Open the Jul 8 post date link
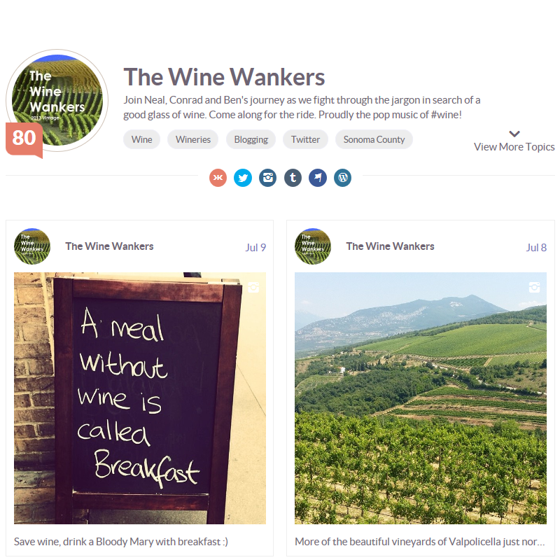Image resolution: width=560 pixels, height=560 pixels. [x=536, y=248]
